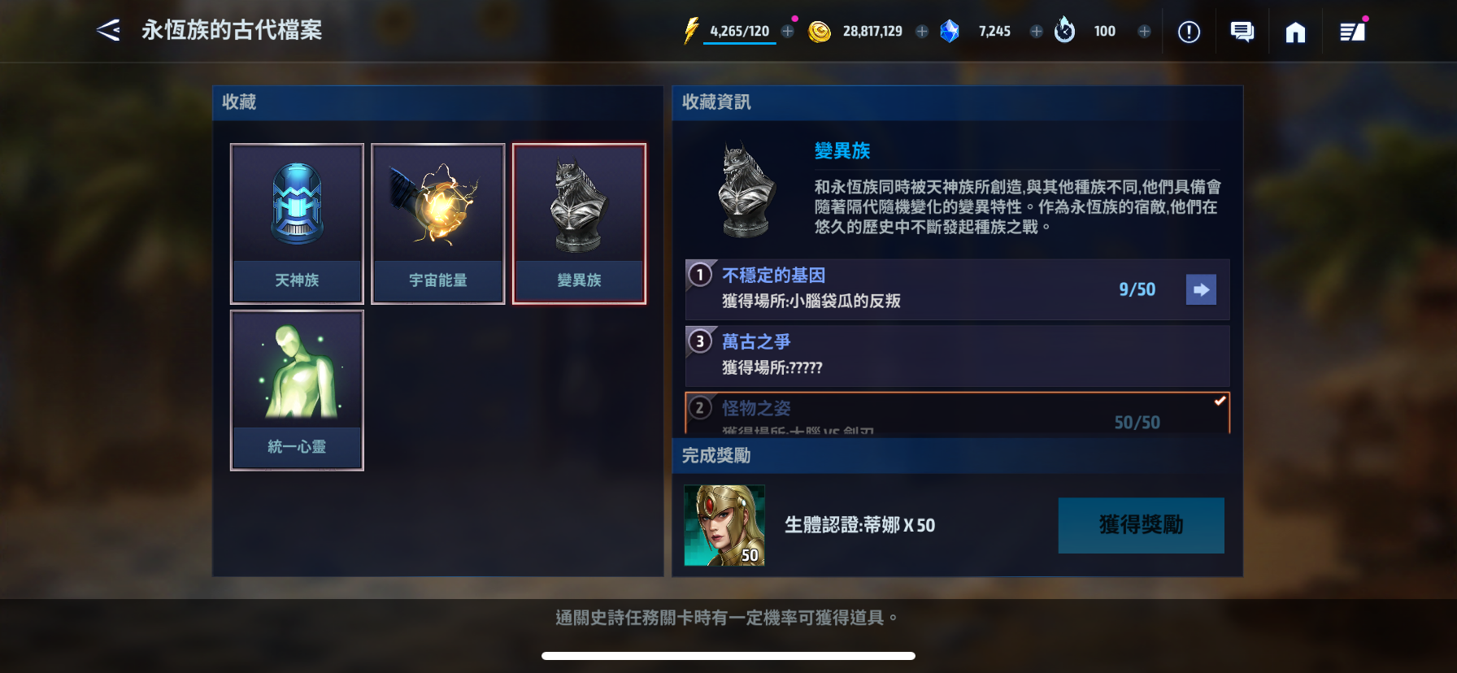Image resolution: width=1457 pixels, height=673 pixels.
Task: Select the 宇宙能量 collection card
Action: [438, 224]
